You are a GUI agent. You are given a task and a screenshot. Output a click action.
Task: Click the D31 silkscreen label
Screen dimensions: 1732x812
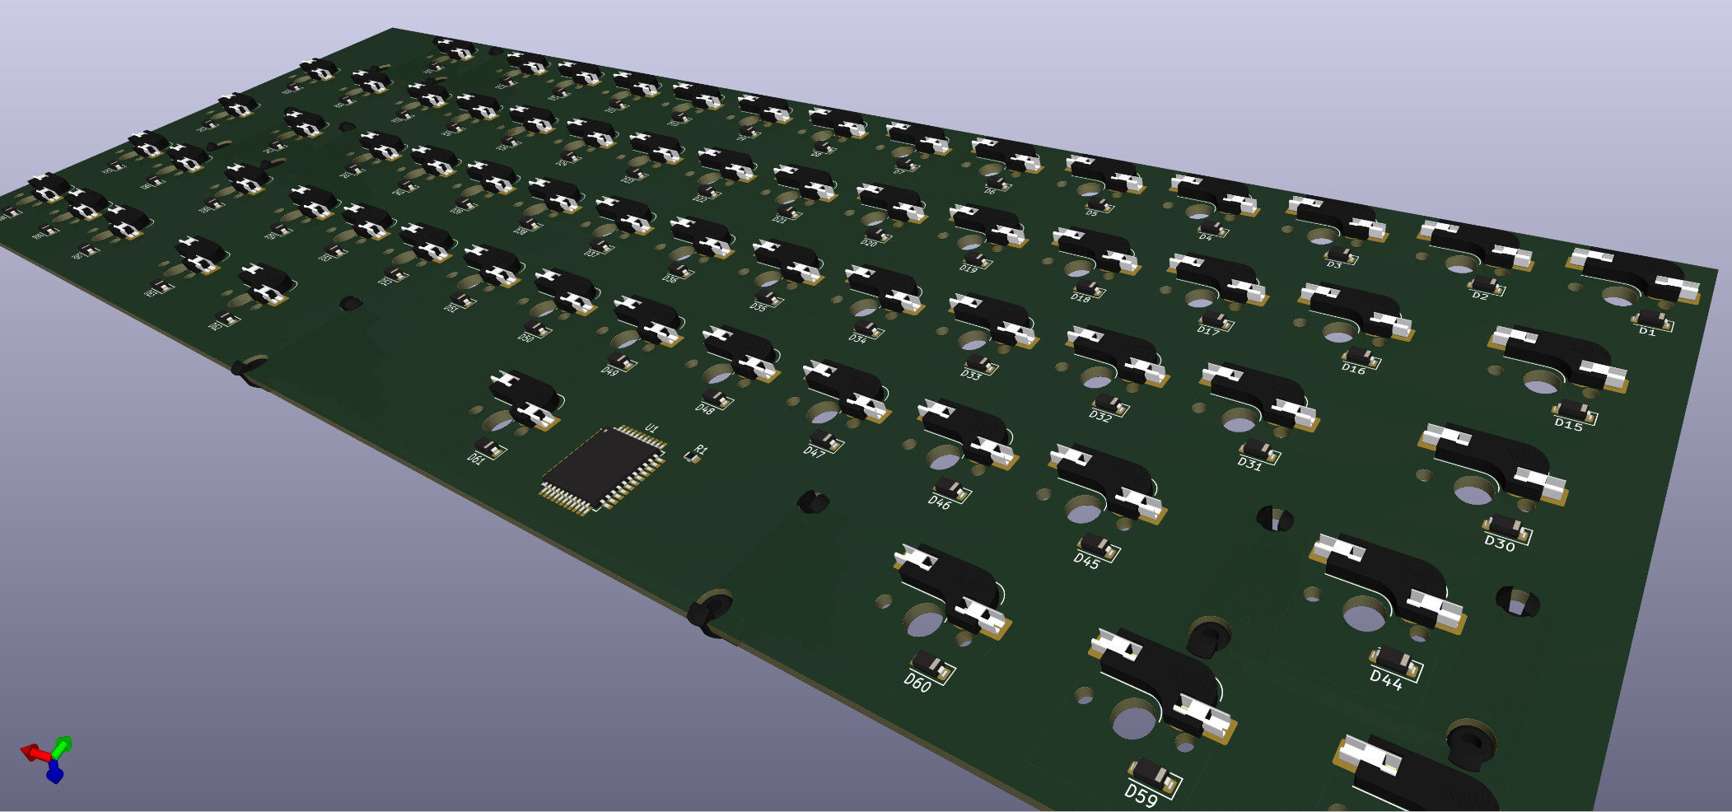click(1249, 464)
